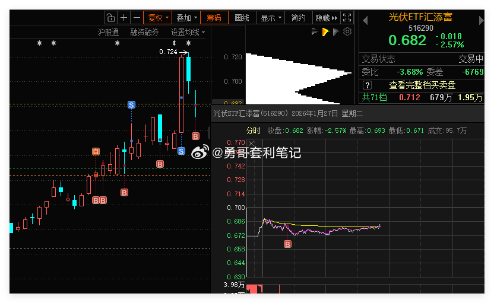Click the 光伏ETF汇添富 stock name
Screen dimensions: 494x303
tap(420, 17)
